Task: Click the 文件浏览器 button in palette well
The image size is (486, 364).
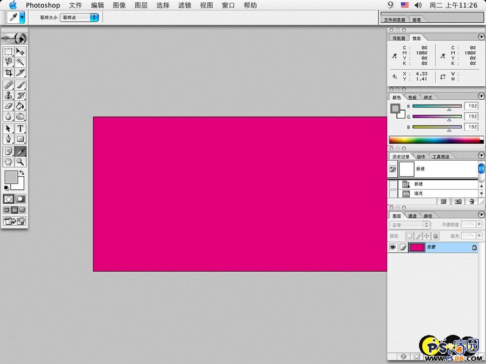Action: coord(395,20)
